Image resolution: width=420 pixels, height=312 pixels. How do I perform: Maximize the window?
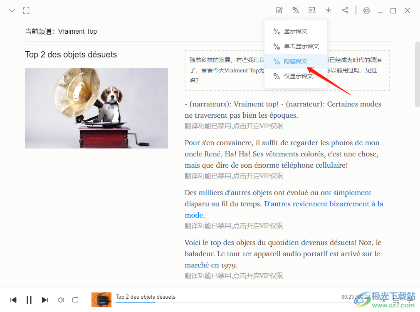pyautogui.click(x=393, y=11)
